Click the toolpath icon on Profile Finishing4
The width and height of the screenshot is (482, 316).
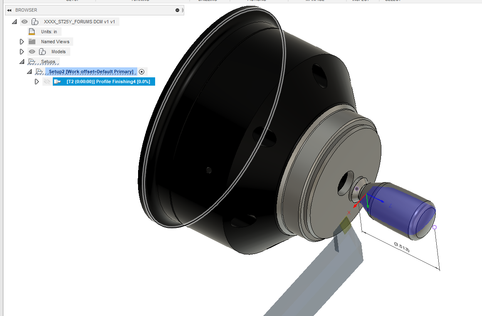[x=58, y=81]
